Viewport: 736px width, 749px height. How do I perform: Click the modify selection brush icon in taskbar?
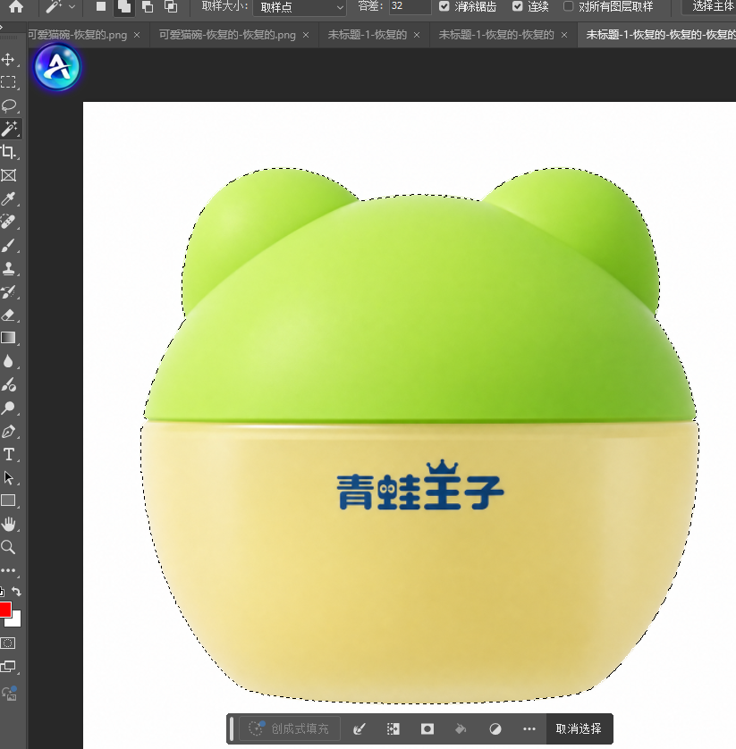click(359, 728)
